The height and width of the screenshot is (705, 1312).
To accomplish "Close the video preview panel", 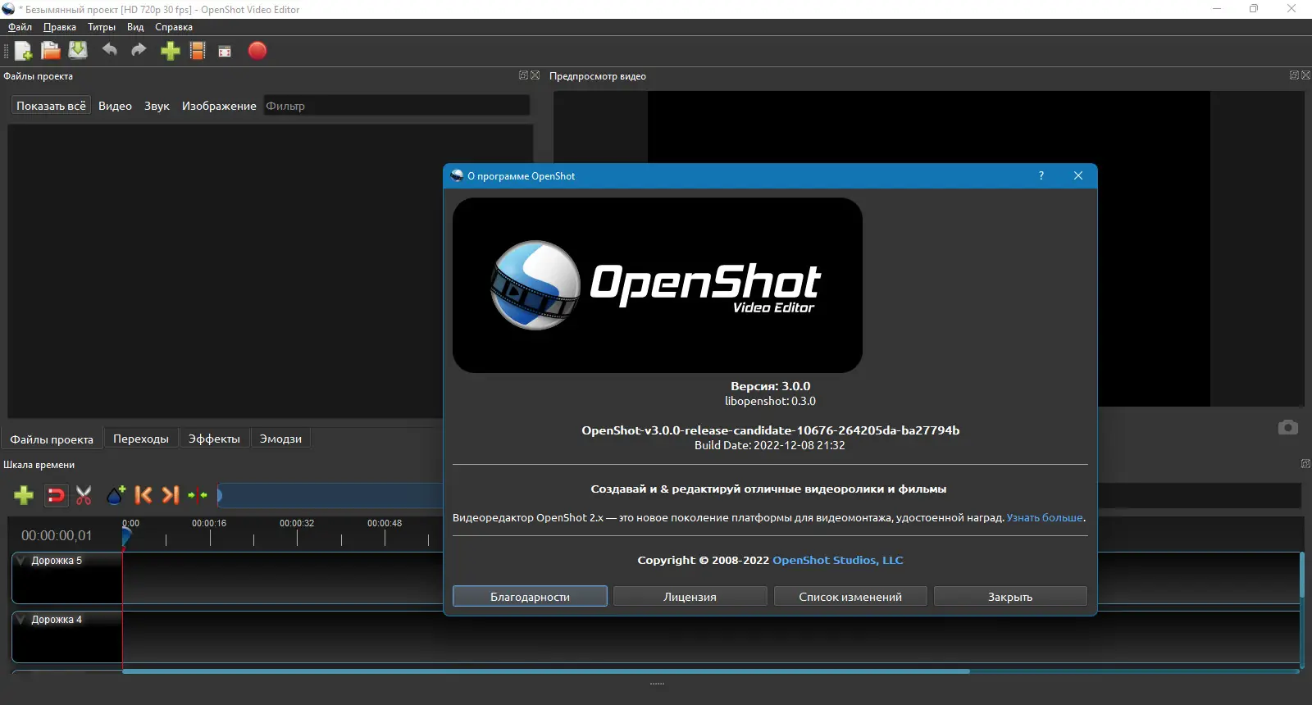I will pyautogui.click(x=1306, y=75).
